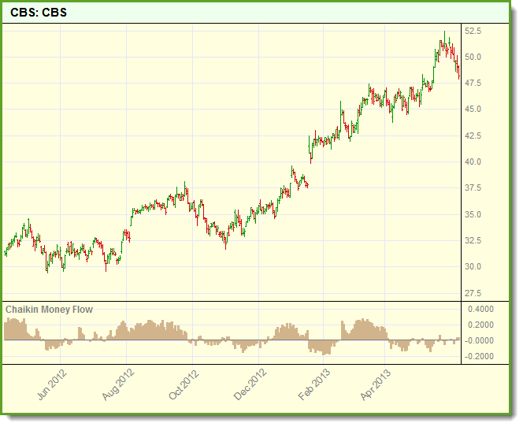
Task: Click the CBS: CBS chart title
Action: pos(39,13)
